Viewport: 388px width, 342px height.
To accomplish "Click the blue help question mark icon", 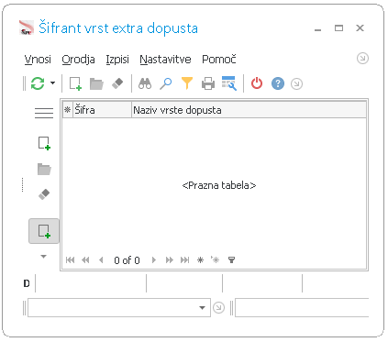I will click(x=278, y=83).
